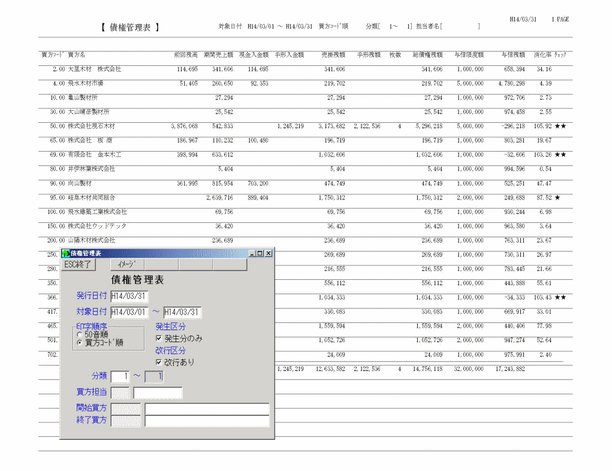Click the buyer code 2.00

coord(59,69)
